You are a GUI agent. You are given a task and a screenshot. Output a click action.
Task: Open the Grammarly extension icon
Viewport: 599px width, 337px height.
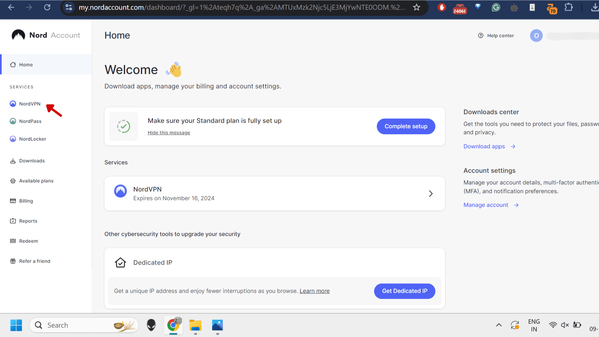496,7
